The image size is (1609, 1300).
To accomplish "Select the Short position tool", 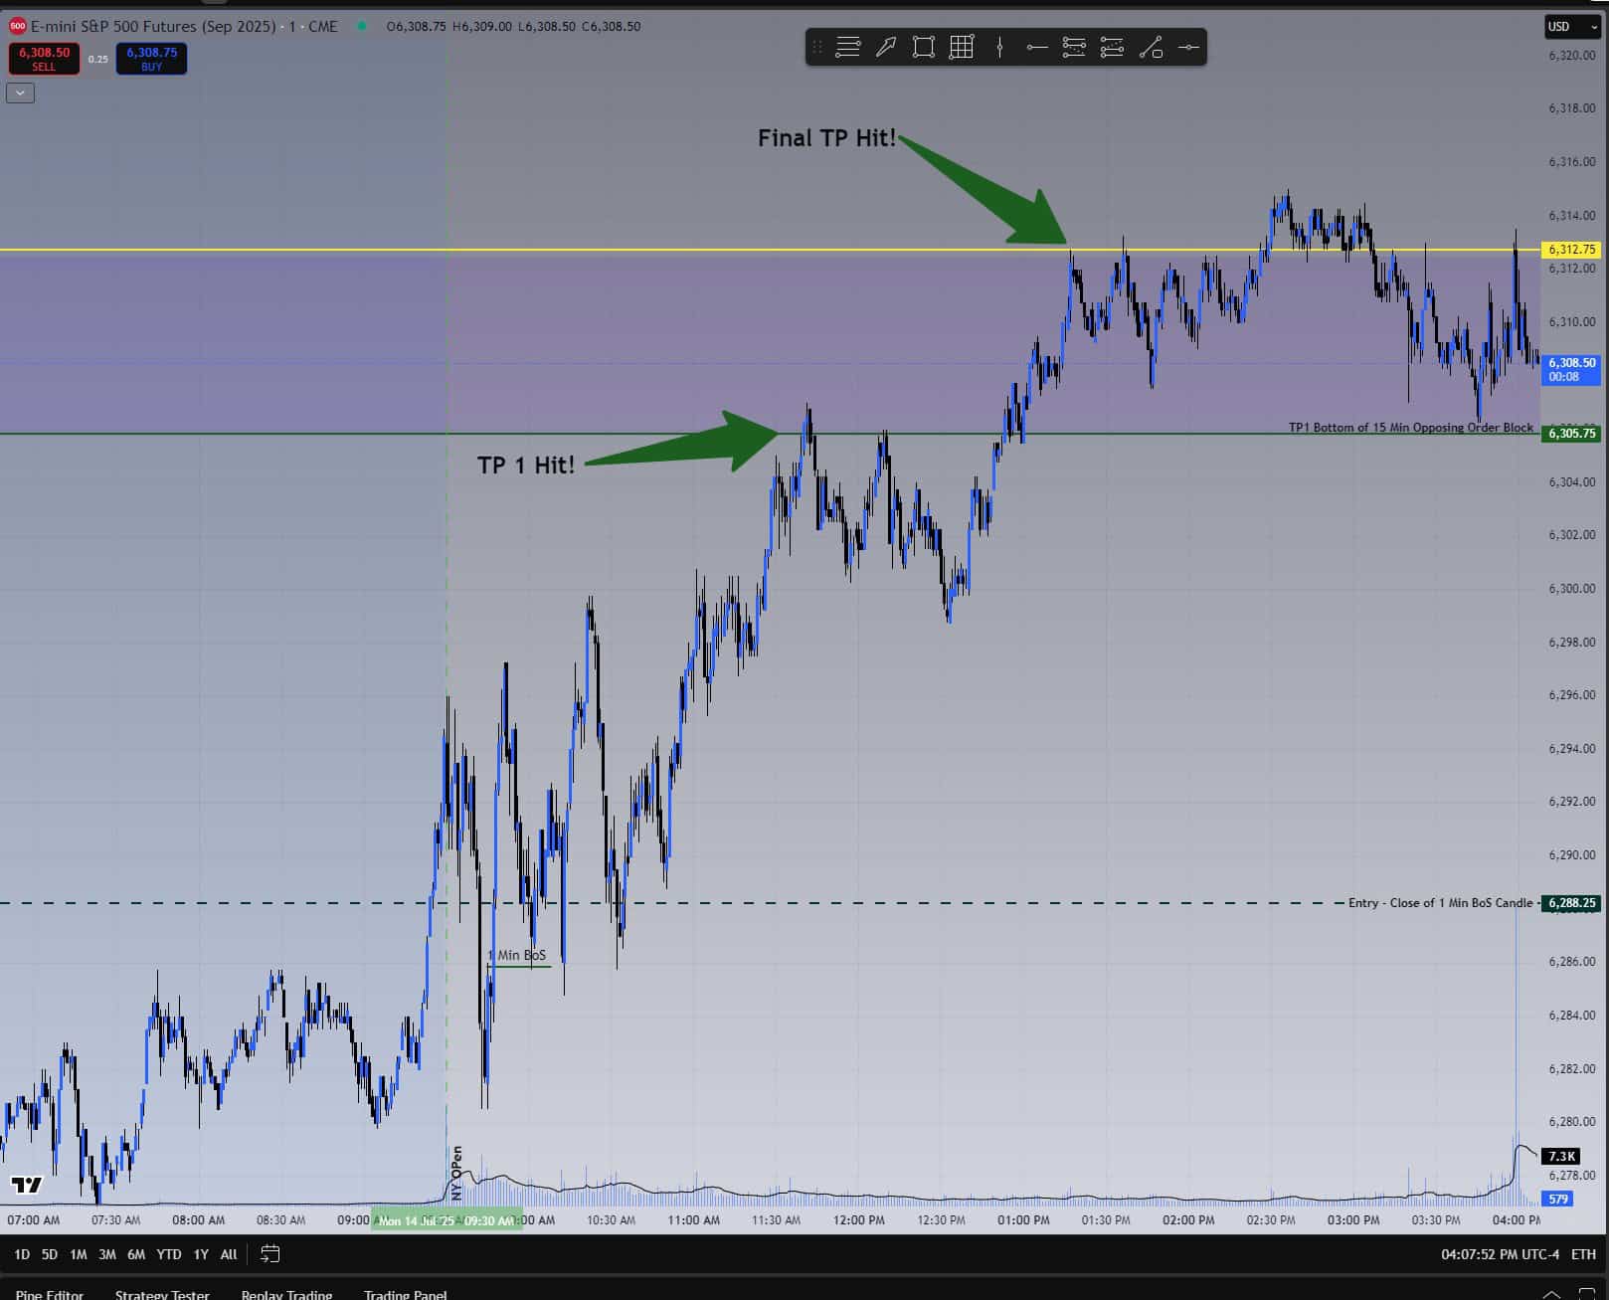I will (x=1112, y=47).
